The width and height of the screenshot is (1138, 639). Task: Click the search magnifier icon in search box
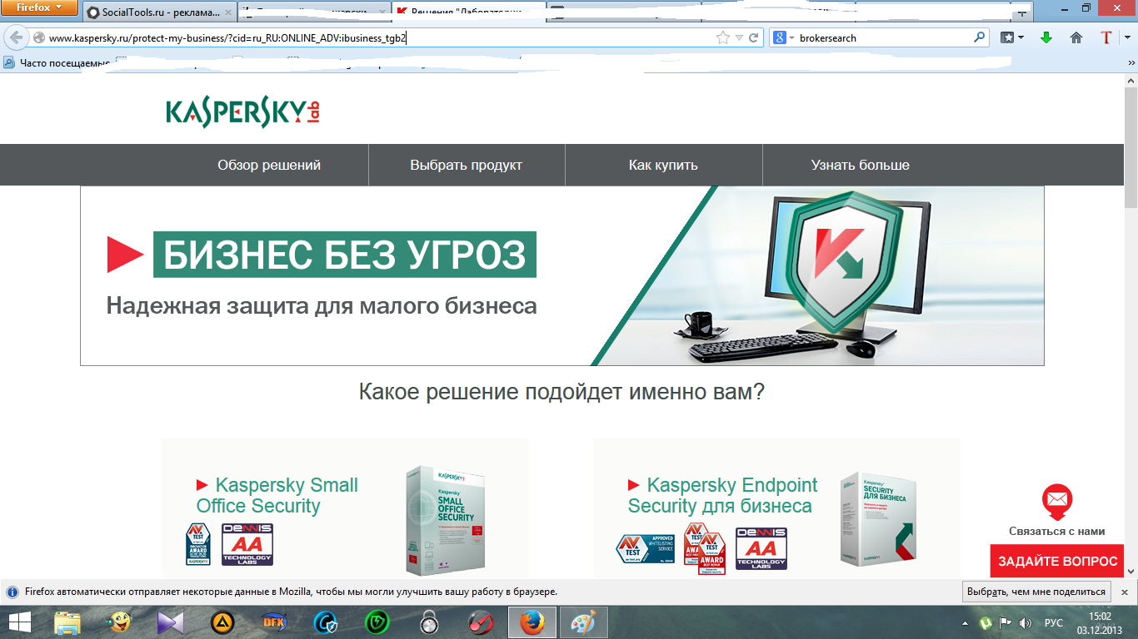click(x=980, y=37)
